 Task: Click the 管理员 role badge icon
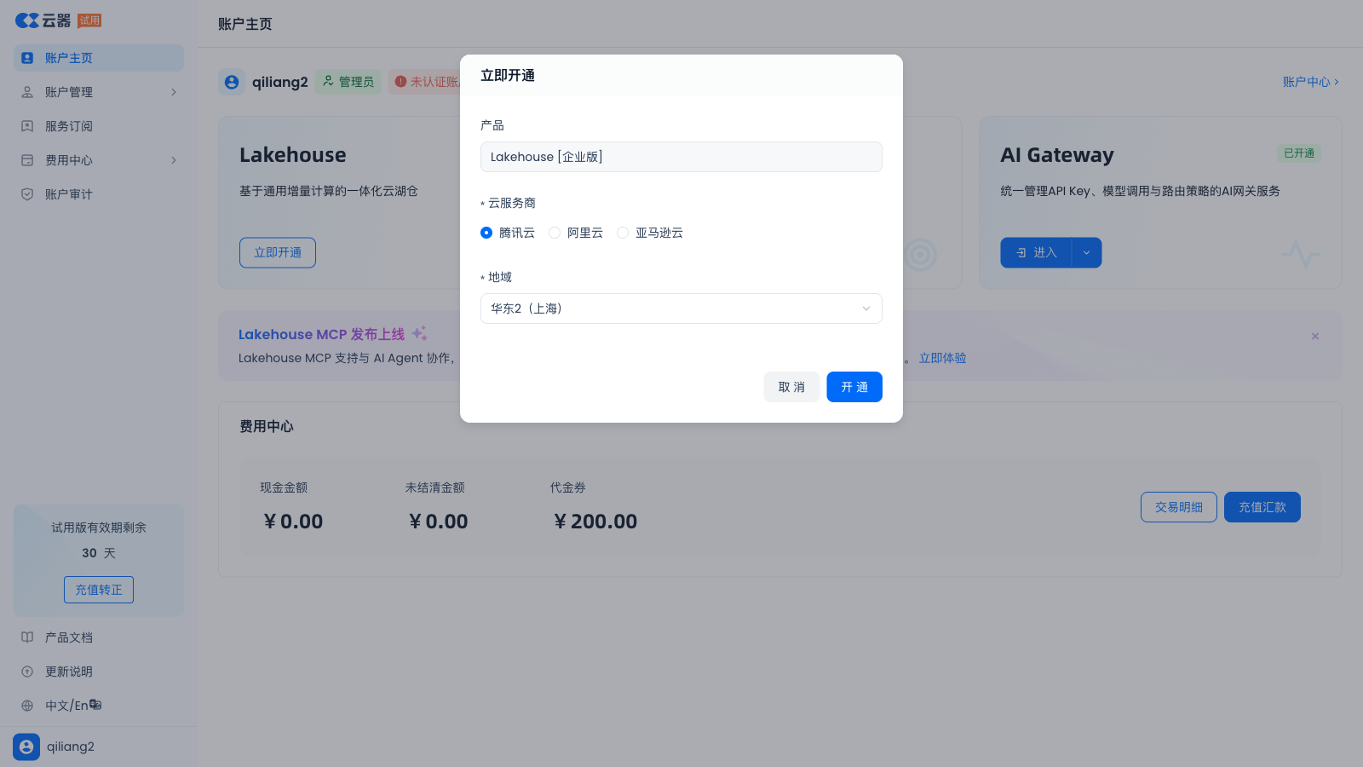click(328, 81)
